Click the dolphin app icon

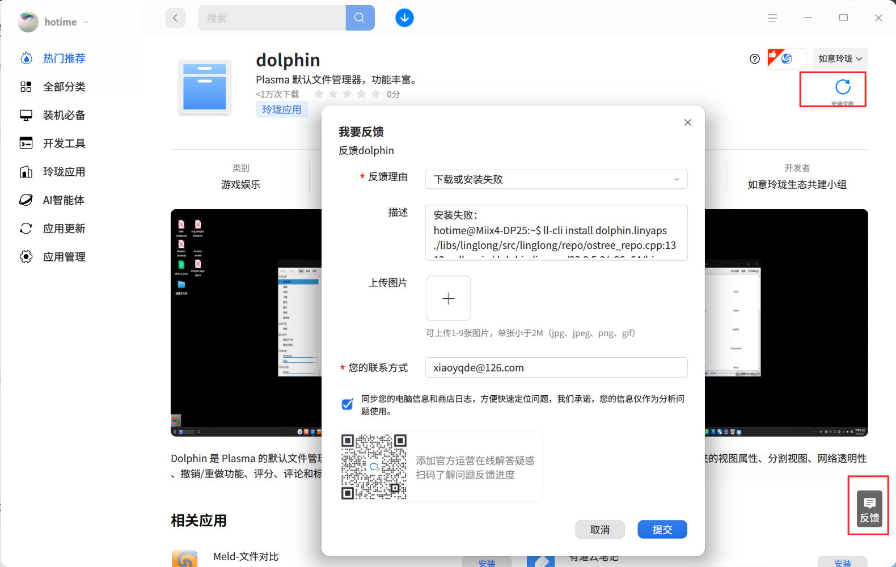tap(205, 87)
